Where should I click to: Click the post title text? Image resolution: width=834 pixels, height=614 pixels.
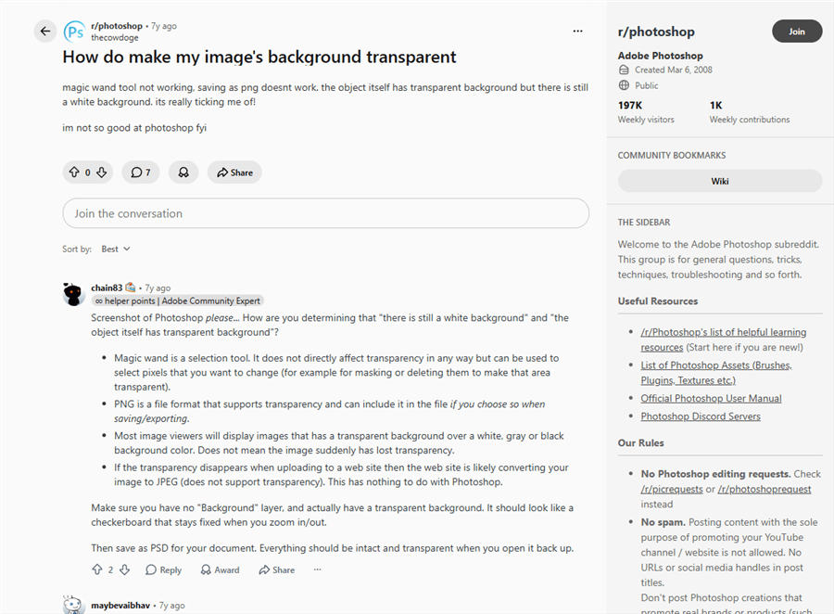[x=259, y=57]
